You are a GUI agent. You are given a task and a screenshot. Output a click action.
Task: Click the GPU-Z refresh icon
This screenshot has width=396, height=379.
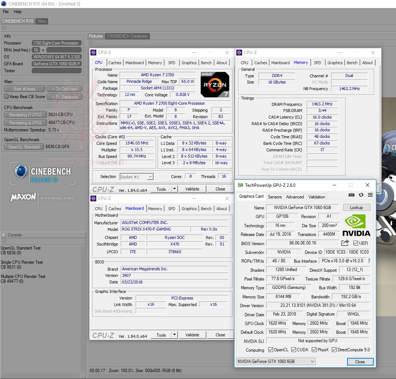click(x=361, y=195)
